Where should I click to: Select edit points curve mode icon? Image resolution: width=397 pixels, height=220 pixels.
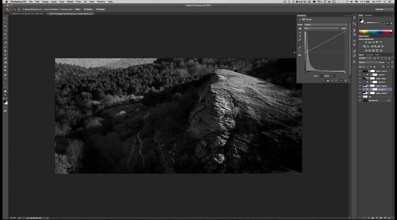pyautogui.click(x=300, y=44)
